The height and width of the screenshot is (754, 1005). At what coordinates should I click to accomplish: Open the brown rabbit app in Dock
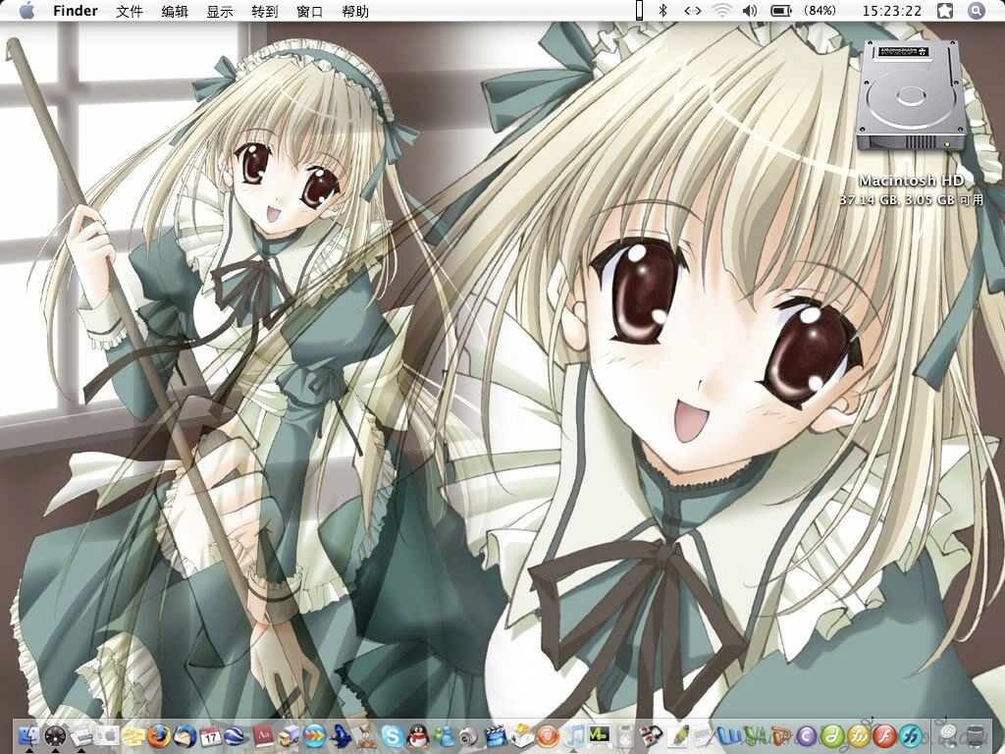tap(367, 736)
